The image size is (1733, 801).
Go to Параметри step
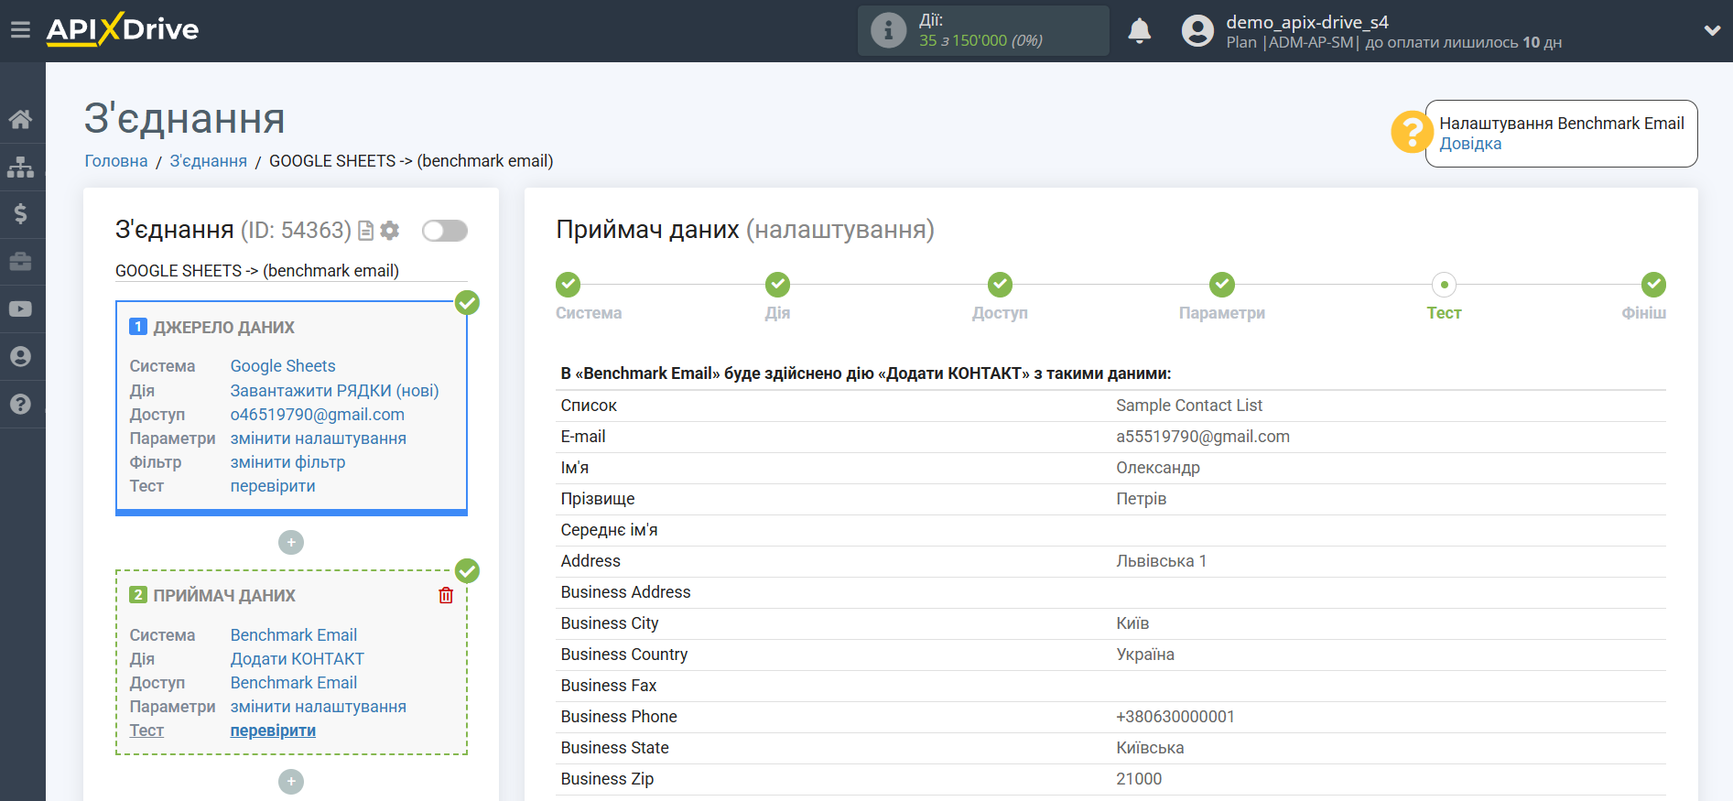[1222, 285]
